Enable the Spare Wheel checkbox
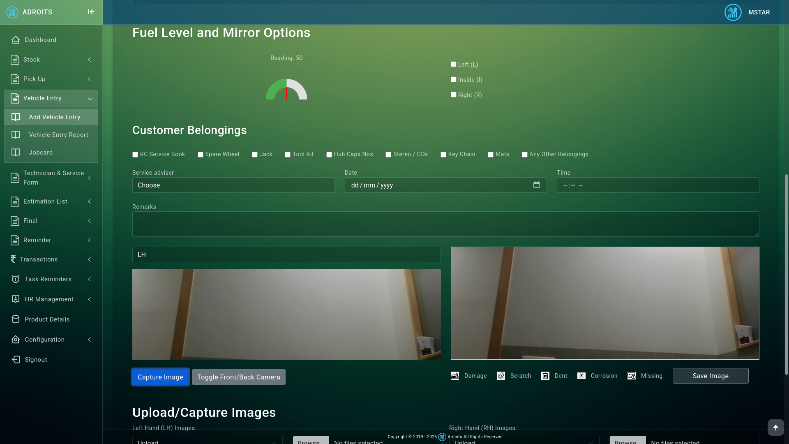 point(201,155)
